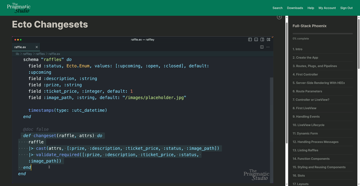Image resolution: width=360 pixels, height=186 pixels.
Task: Click the split editor right icon
Action: pos(262,47)
